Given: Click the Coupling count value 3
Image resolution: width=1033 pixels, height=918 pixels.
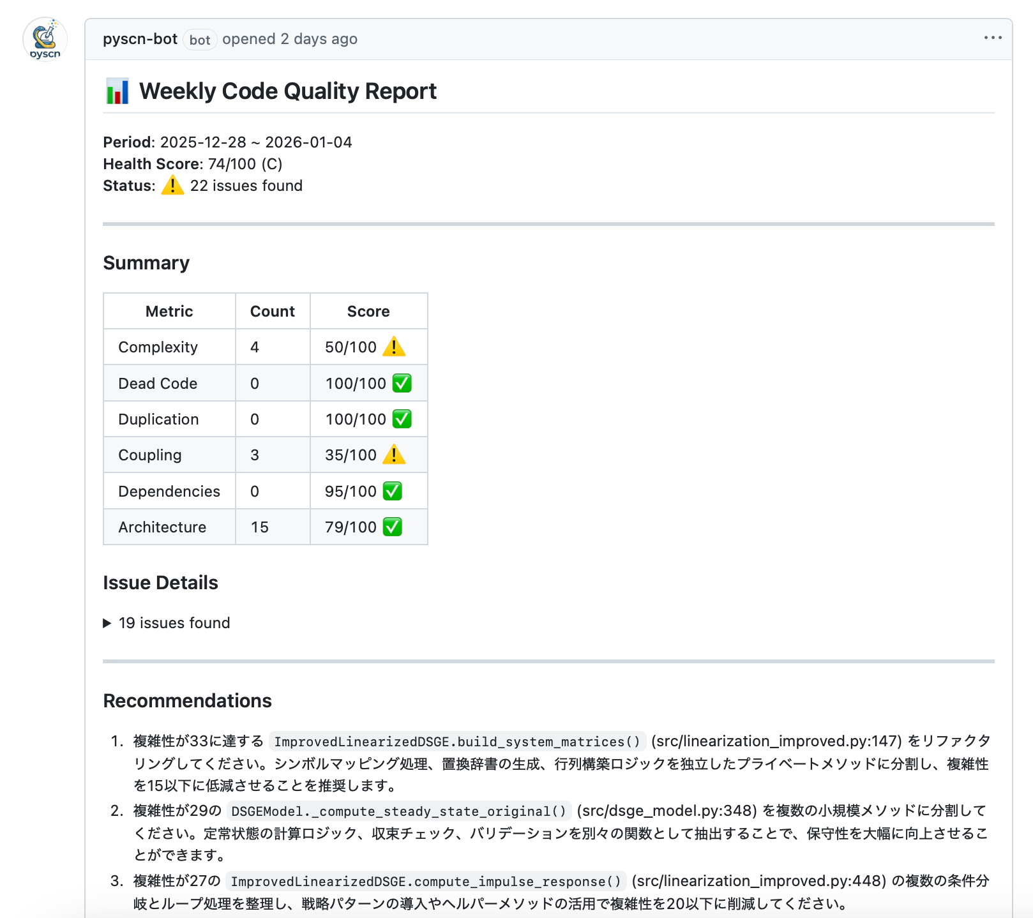Looking at the screenshot, I should [255, 455].
